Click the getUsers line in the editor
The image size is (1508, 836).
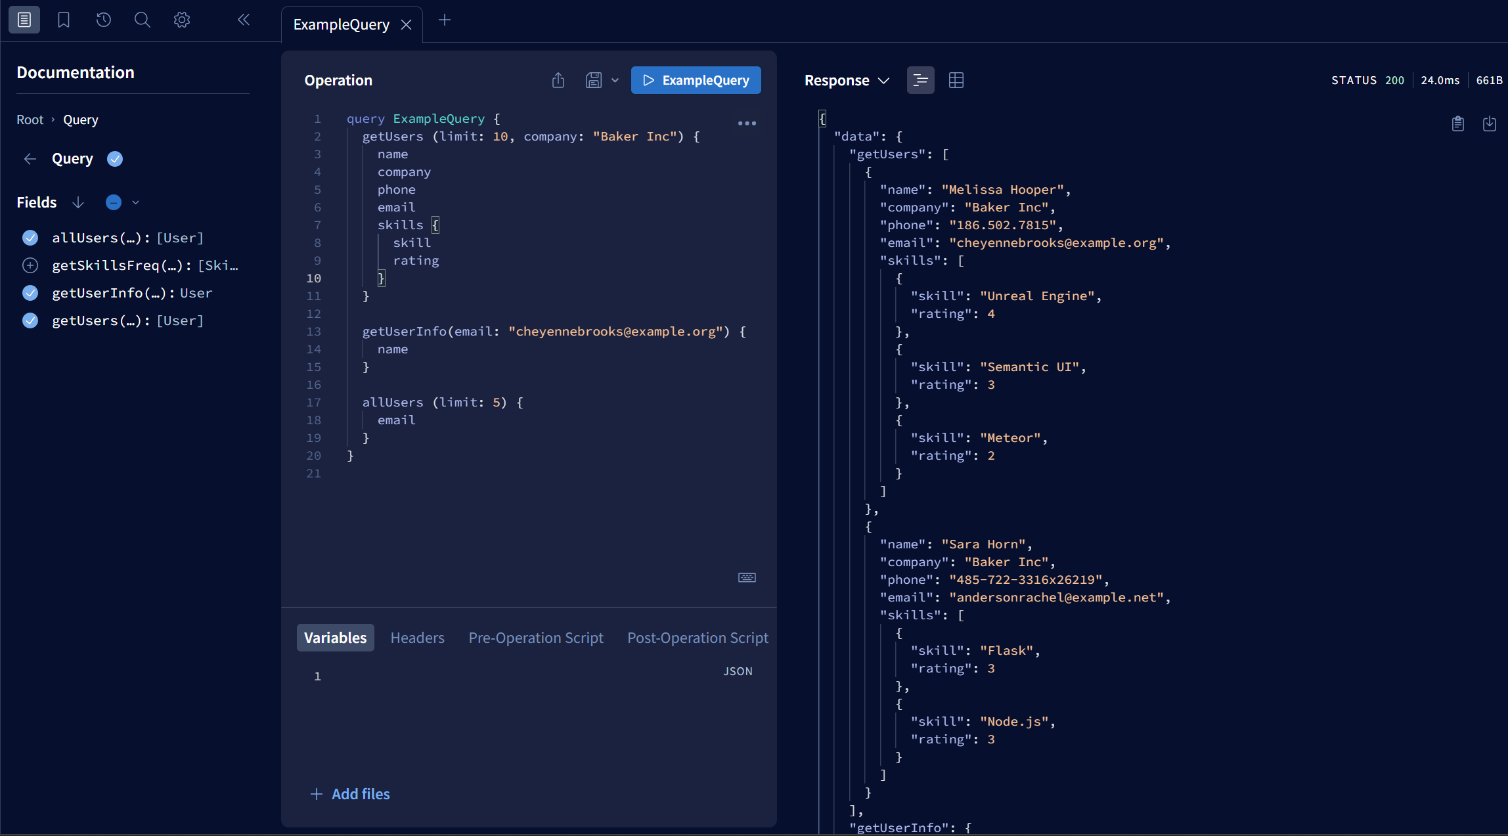(x=531, y=137)
